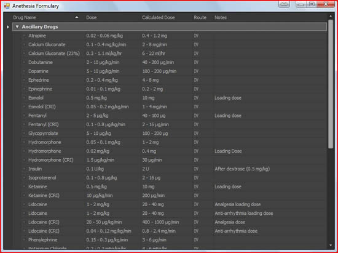Screen dimensions: 338x253
Task: Click the vertical scrollbar thumb
Action: click(x=331, y=84)
